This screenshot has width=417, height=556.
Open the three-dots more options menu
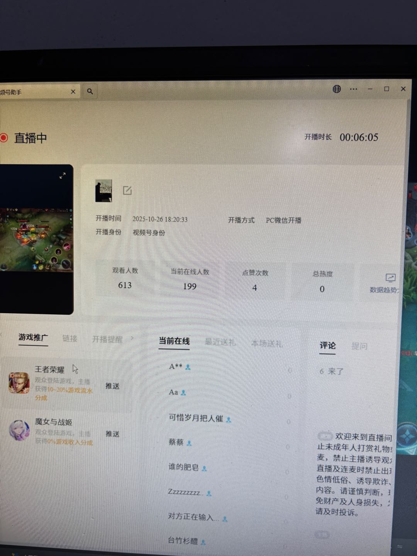[x=353, y=89]
